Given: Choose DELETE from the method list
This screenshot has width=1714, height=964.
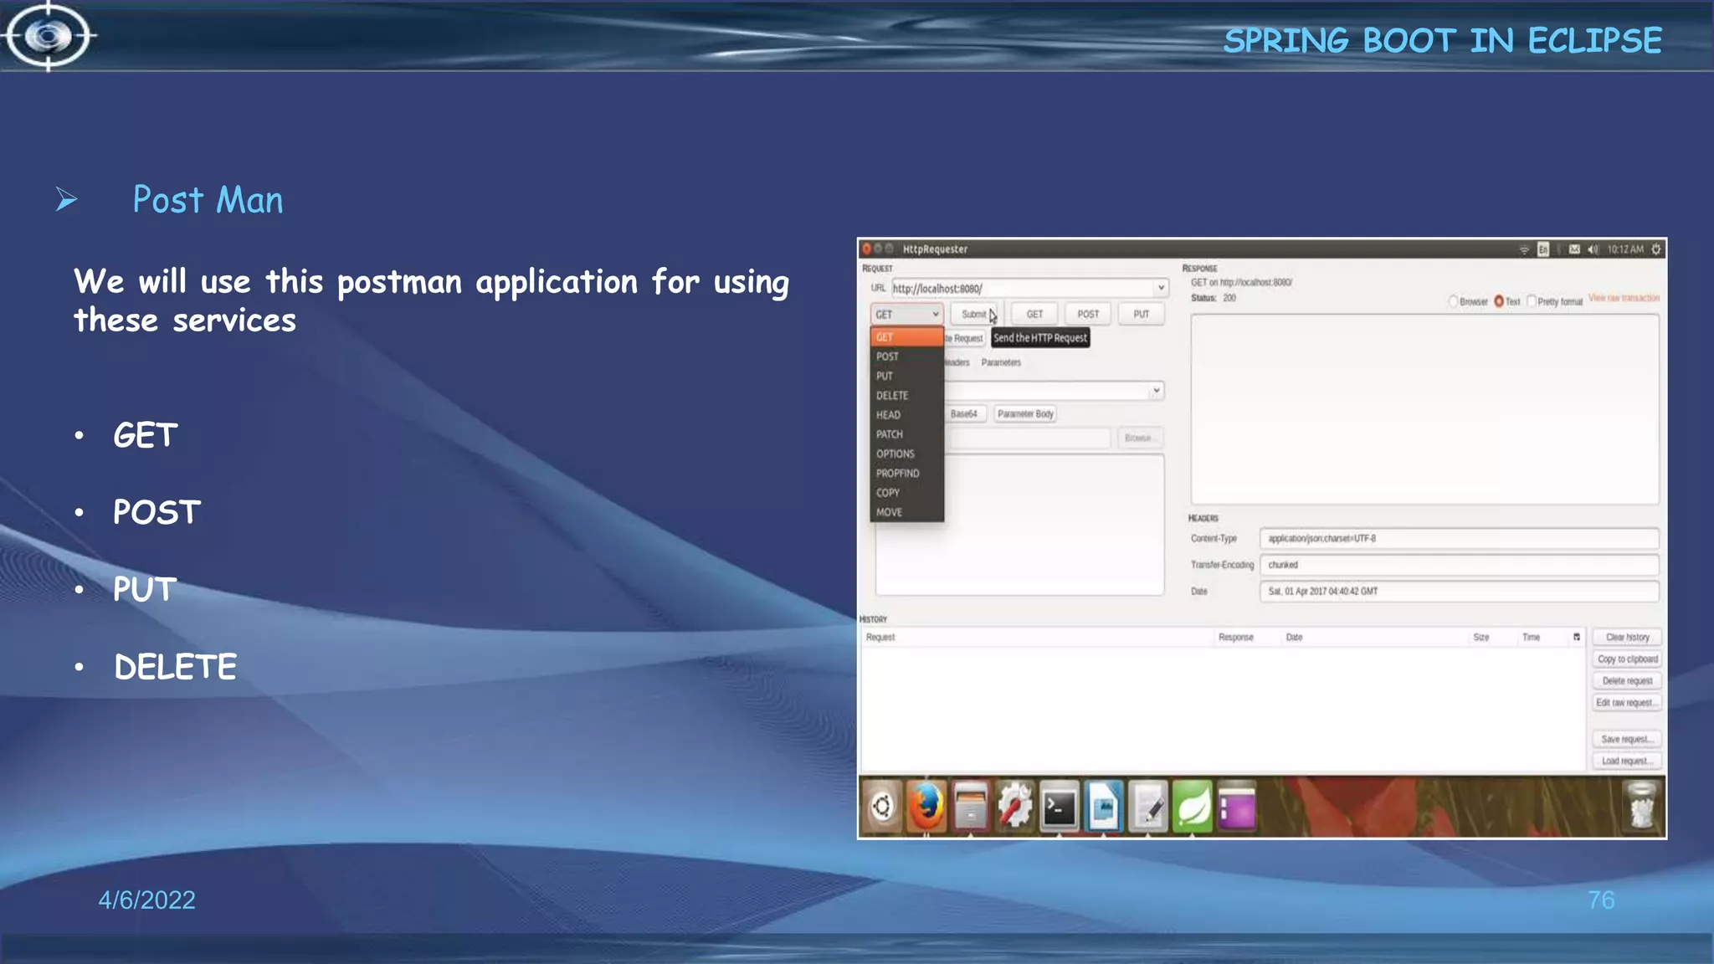Looking at the screenshot, I should pyautogui.click(x=892, y=395).
